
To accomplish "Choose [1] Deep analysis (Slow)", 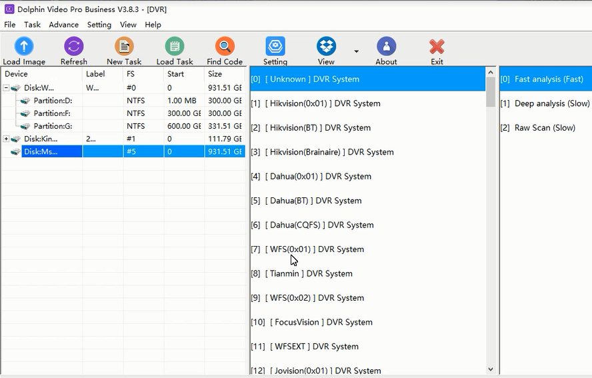I will pyautogui.click(x=546, y=103).
